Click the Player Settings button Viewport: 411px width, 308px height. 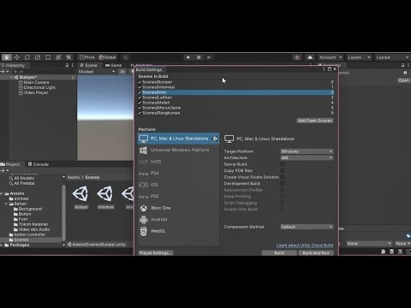click(x=156, y=253)
